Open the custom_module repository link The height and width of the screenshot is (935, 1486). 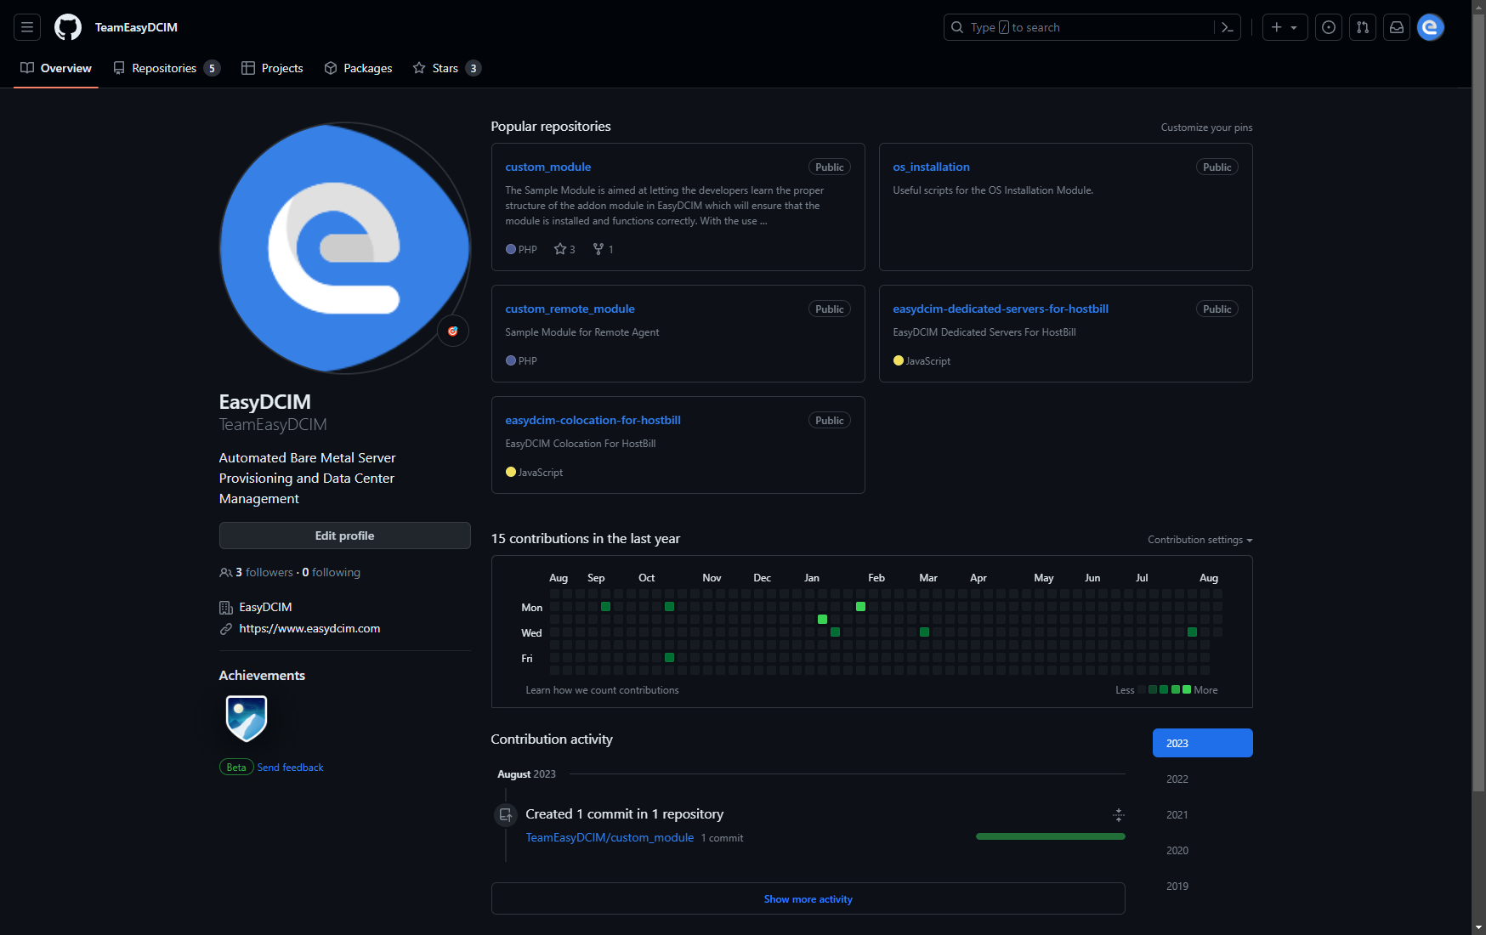click(547, 167)
